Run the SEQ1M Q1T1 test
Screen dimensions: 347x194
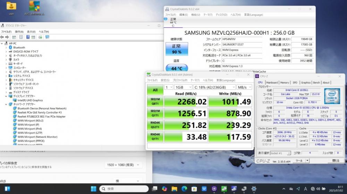coord(155,113)
